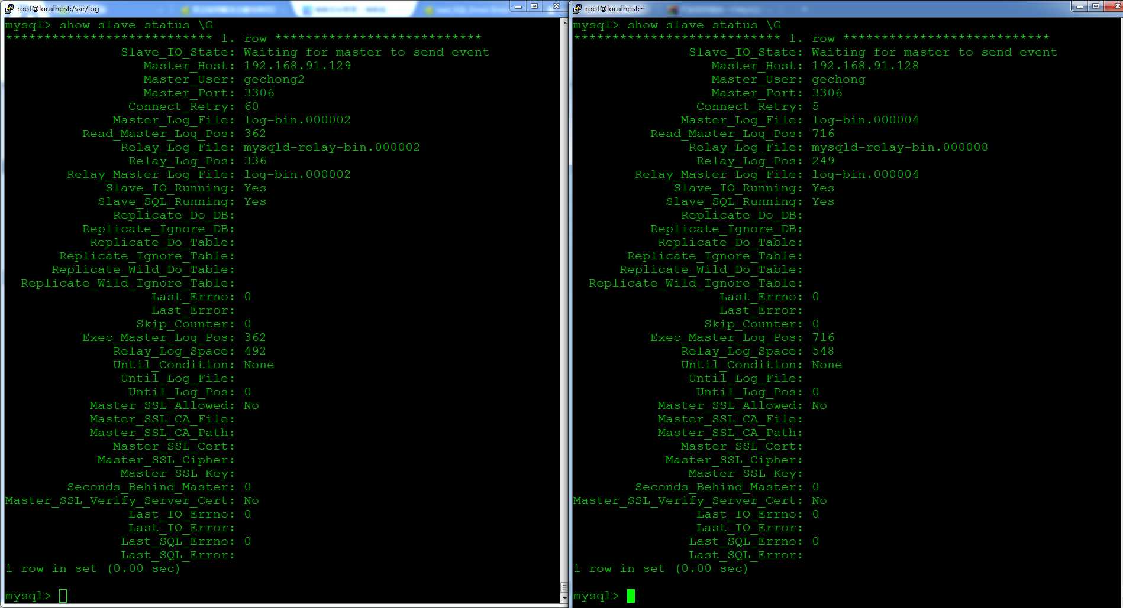
Task: Click the left terminal's scrollbar thumb
Action: (x=564, y=587)
